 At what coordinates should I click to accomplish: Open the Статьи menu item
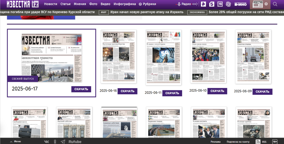pyautogui.click(x=65, y=4)
